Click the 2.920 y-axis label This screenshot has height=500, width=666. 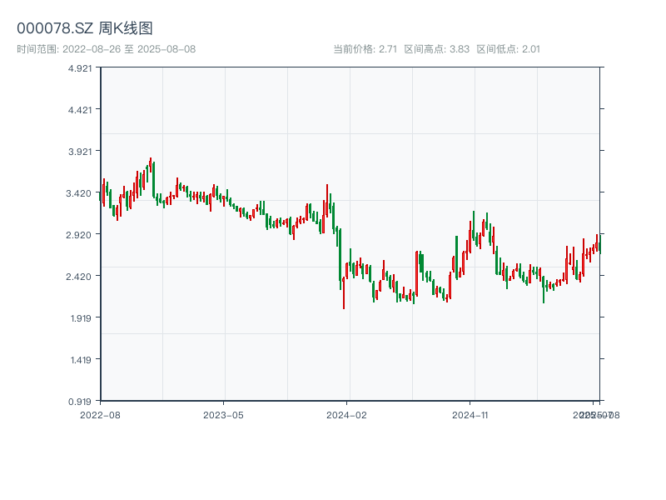80,235
